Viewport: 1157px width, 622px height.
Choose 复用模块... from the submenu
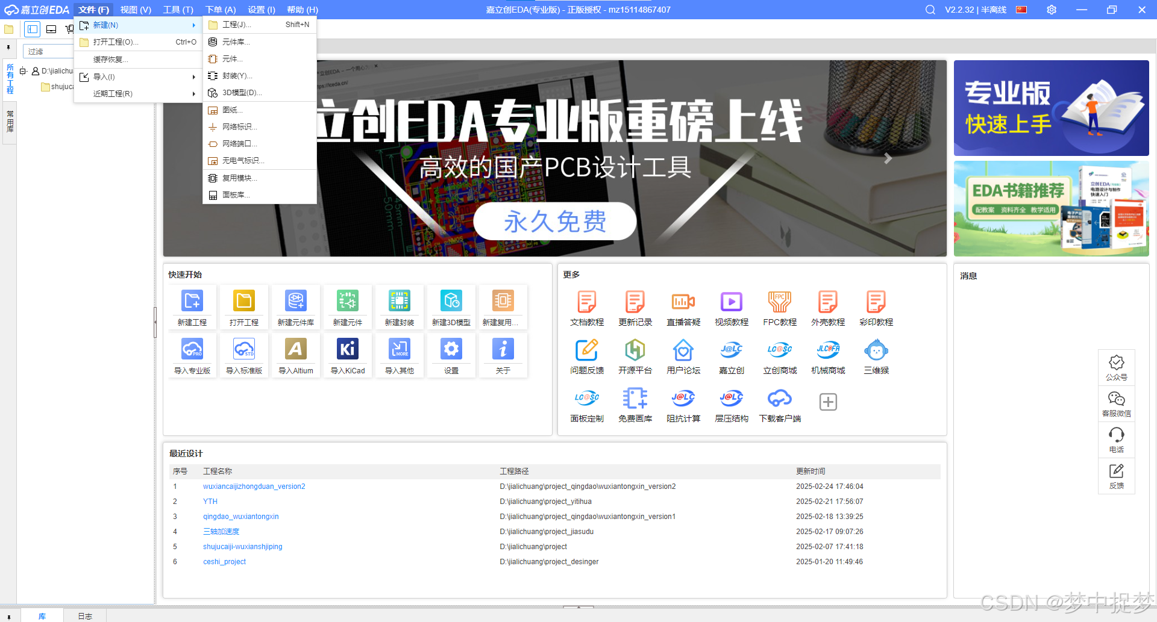259,178
